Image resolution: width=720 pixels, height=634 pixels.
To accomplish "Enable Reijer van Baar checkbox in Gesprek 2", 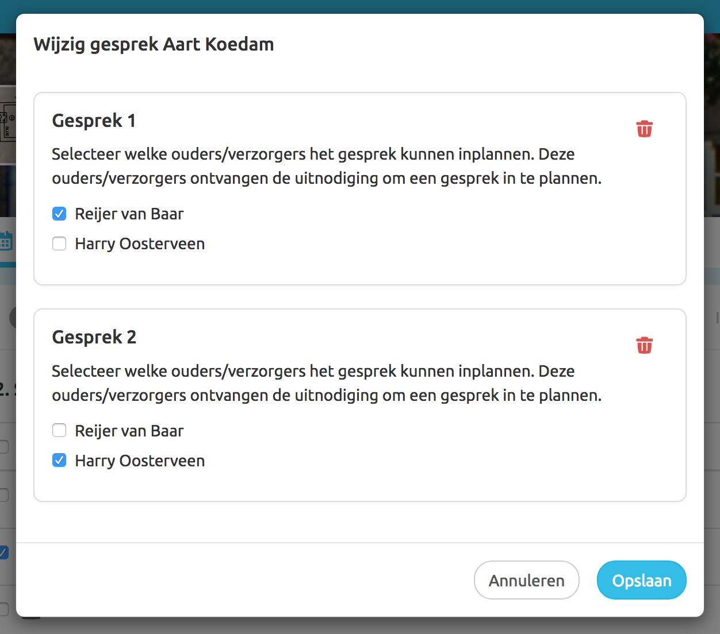I will [x=59, y=430].
